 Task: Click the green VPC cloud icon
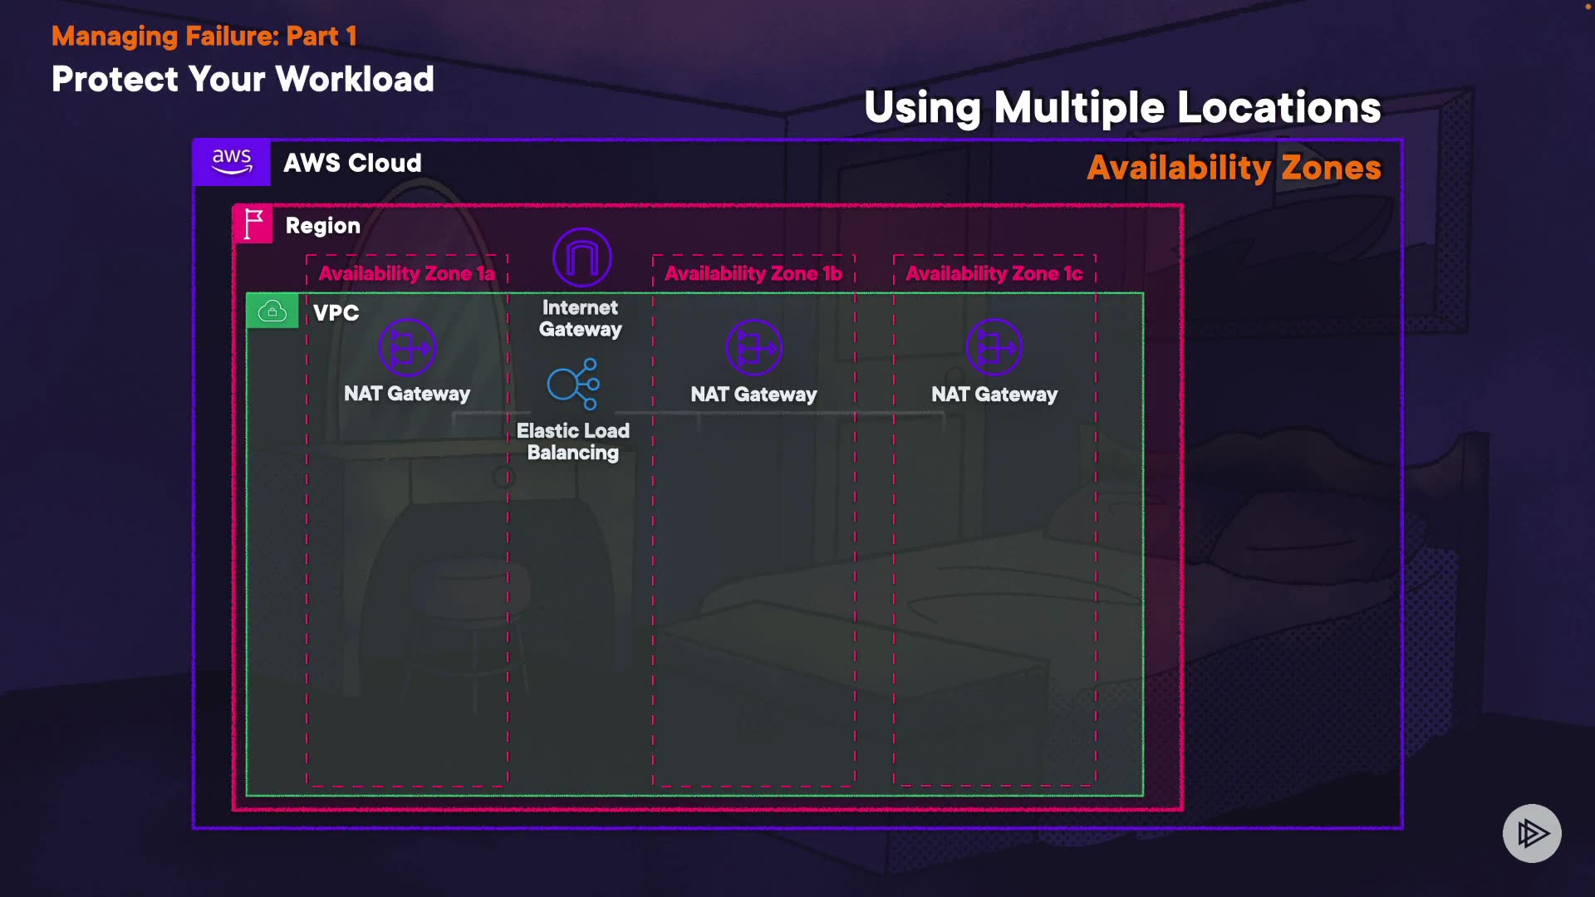point(272,311)
